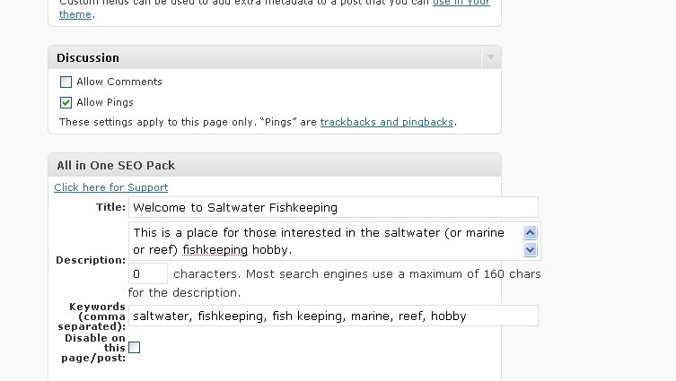Select the character count box showing 0
Image resolution: width=676 pixels, height=381 pixels.
[x=148, y=273]
